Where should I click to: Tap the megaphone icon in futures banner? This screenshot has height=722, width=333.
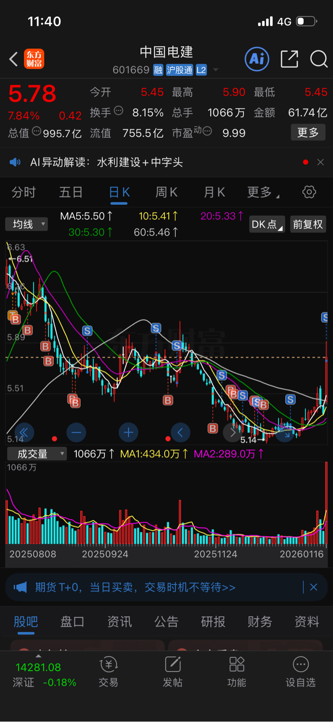(20, 587)
